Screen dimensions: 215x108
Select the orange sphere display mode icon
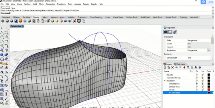pyautogui.click(x=21, y=21)
